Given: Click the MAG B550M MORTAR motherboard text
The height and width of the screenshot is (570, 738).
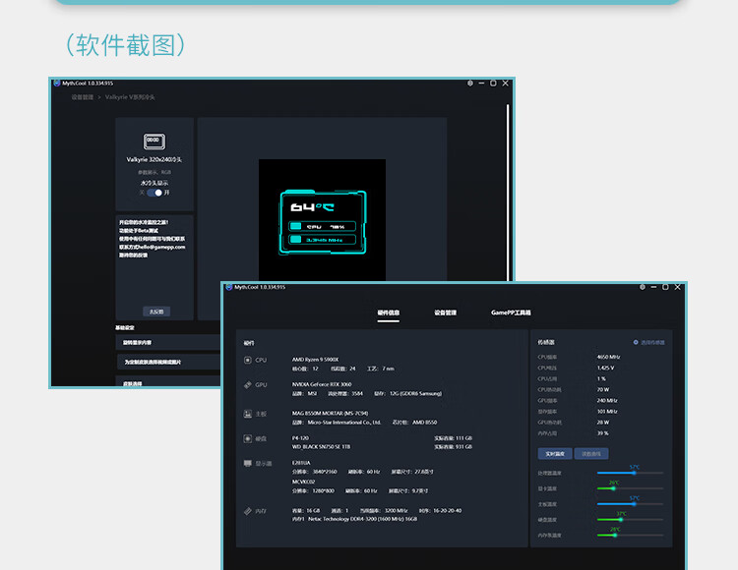Looking at the screenshot, I should point(330,414).
